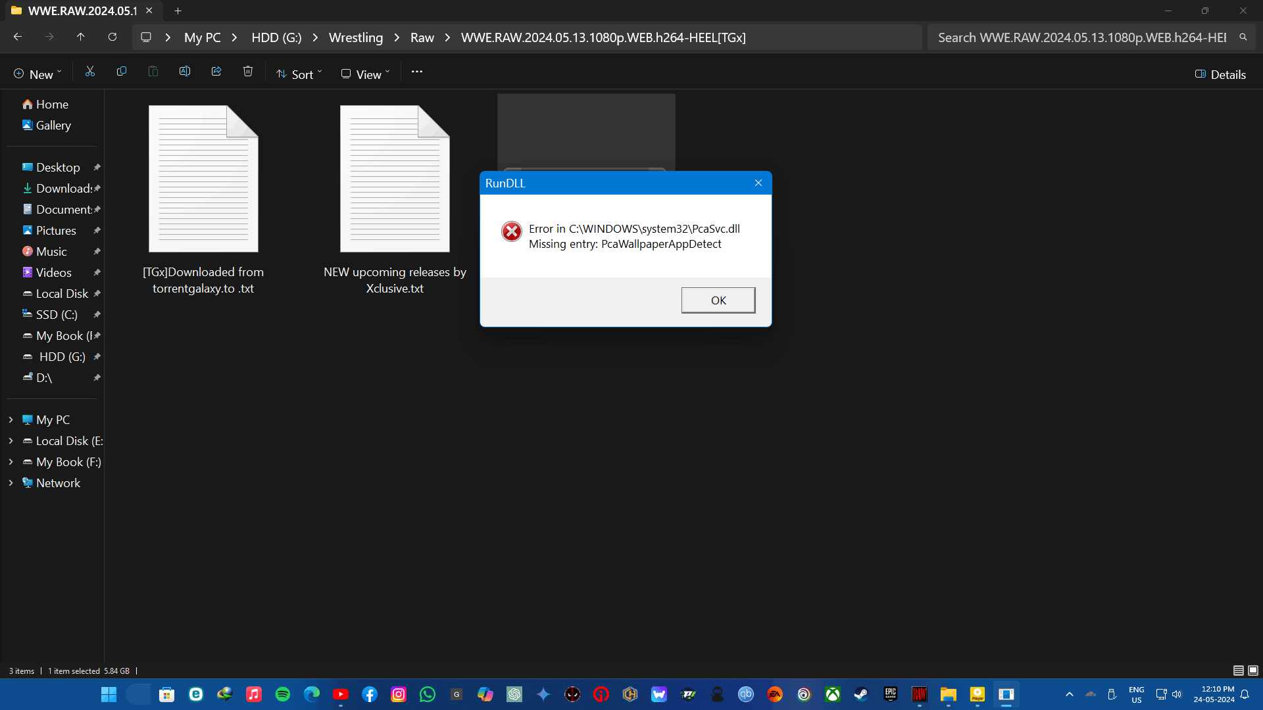
Task: Navigate to Wrestling via the breadcrumb
Action: pyautogui.click(x=355, y=37)
